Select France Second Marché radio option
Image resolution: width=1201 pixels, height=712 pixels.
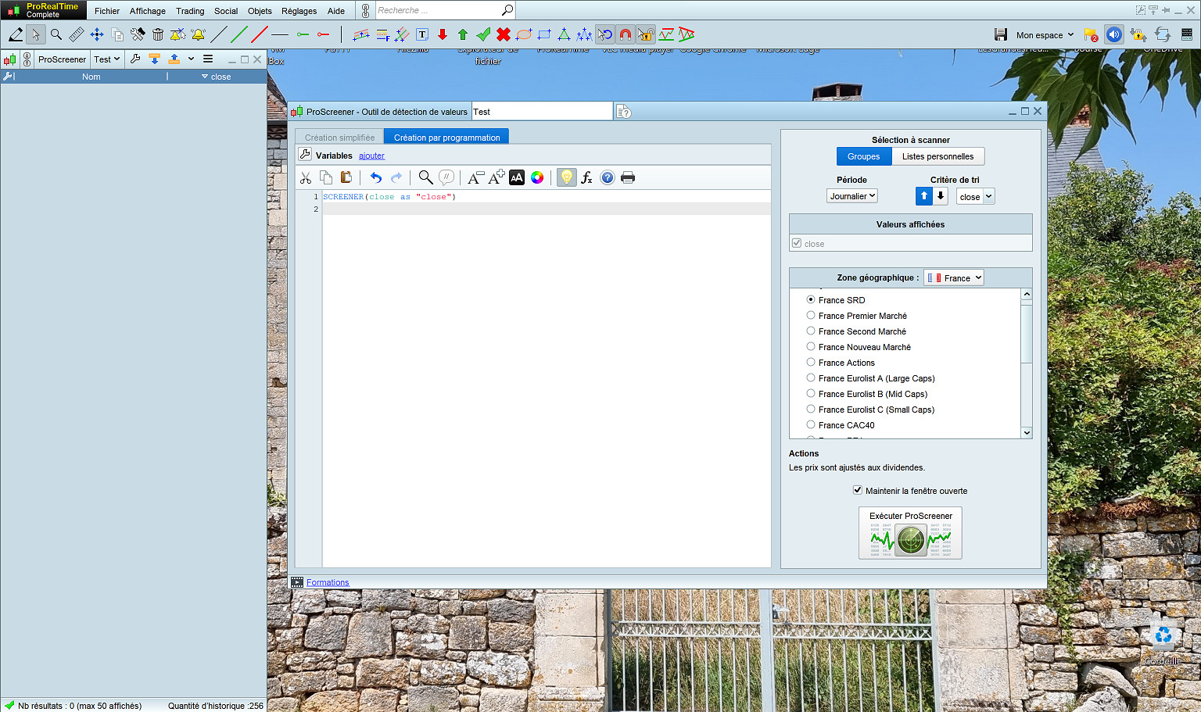[811, 331]
